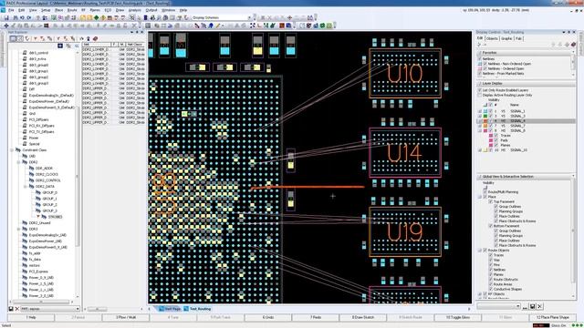The height and width of the screenshot is (328, 584).
Task: Click the 6 Undo button
Action: pyautogui.click(x=268, y=318)
